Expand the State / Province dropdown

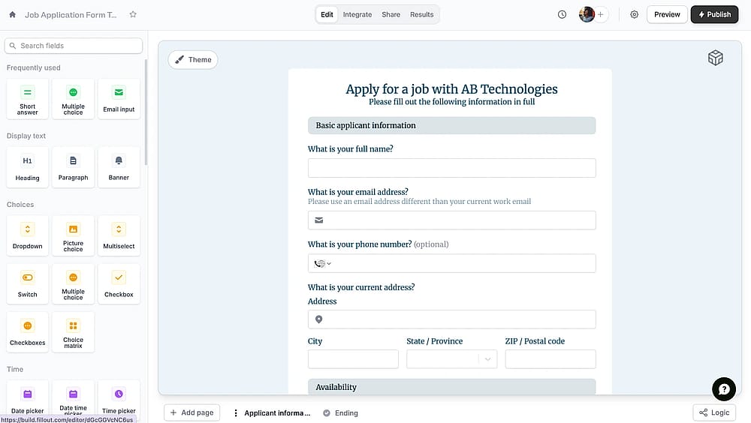(x=487, y=359)
